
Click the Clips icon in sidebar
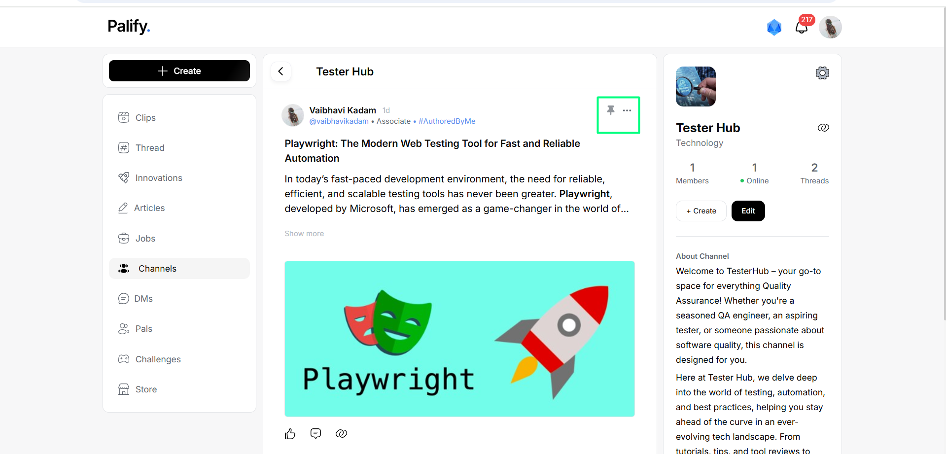coord(124,117)
